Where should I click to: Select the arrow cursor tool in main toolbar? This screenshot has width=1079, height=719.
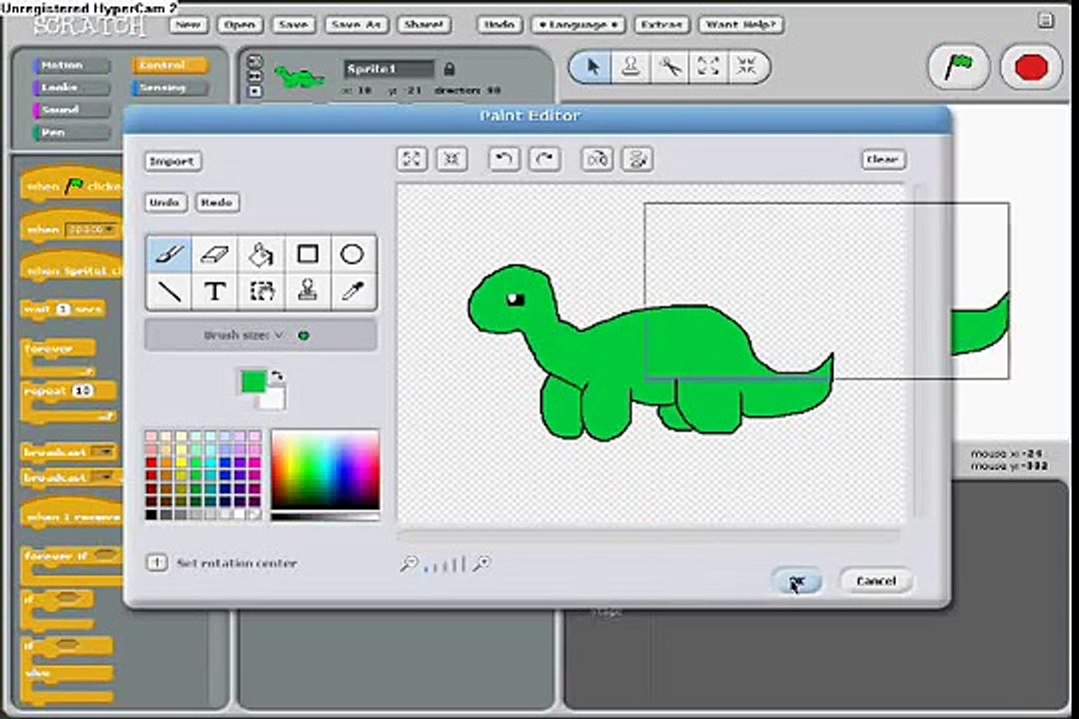(x=591, y=67)
